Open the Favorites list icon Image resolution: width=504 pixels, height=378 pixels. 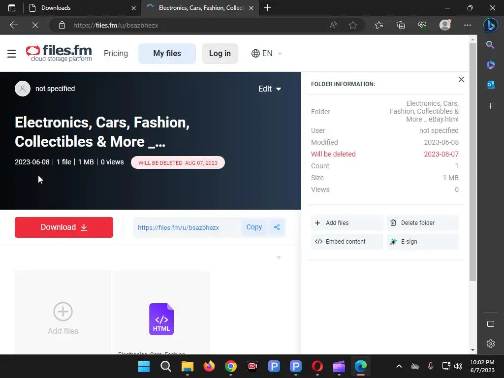pyautogui.click(x=379, y=25)
